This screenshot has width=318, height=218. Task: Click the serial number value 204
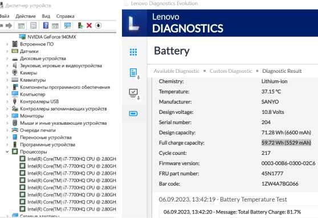[x=266, y=122]
